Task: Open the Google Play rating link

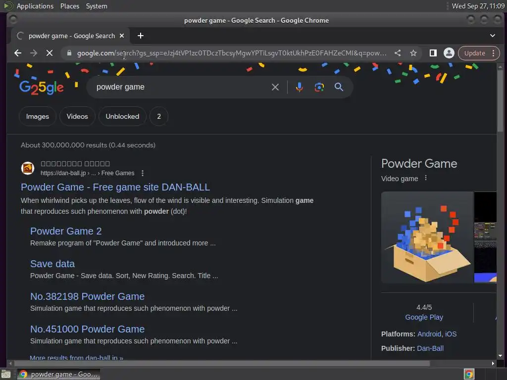Action: tap(424, 317)
